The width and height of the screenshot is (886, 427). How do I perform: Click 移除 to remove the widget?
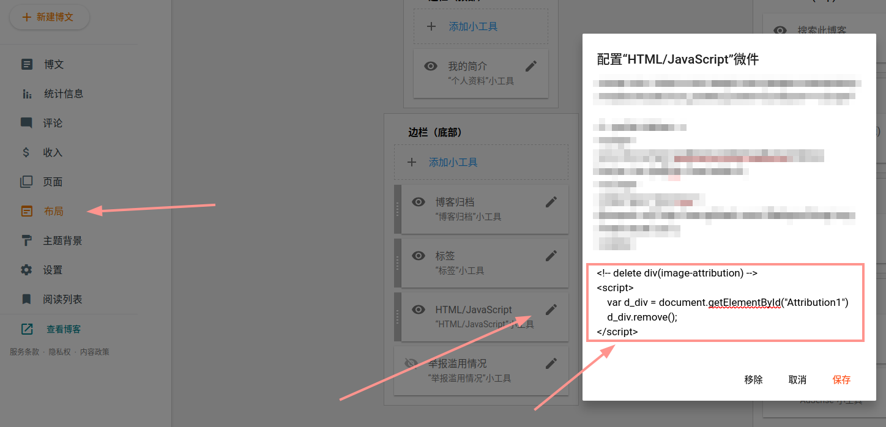point(754,380)
